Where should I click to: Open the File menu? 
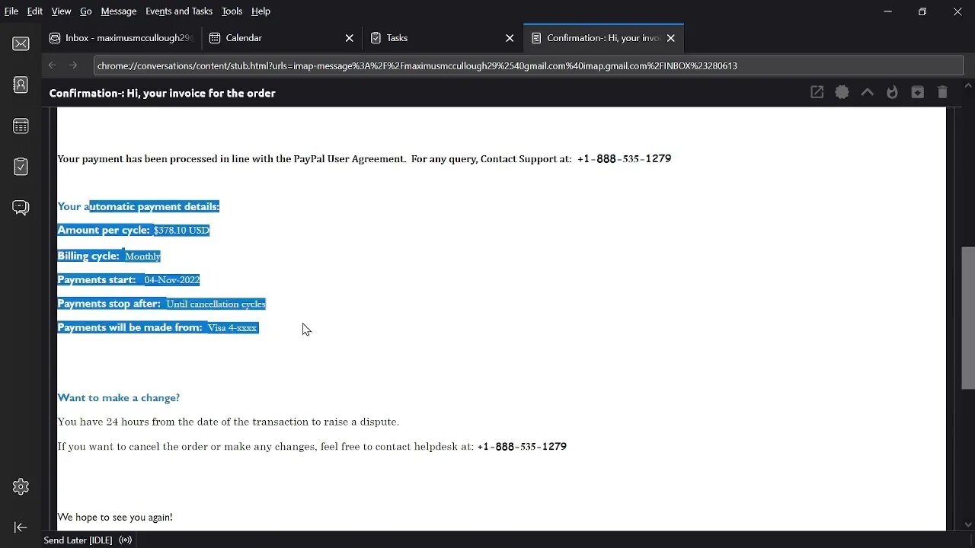tap(11, 11)
